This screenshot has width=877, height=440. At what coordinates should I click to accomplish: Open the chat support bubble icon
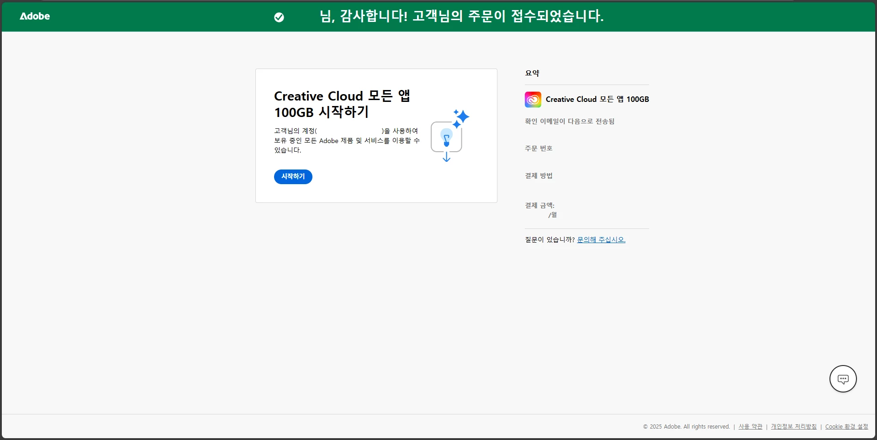[843, 379]
